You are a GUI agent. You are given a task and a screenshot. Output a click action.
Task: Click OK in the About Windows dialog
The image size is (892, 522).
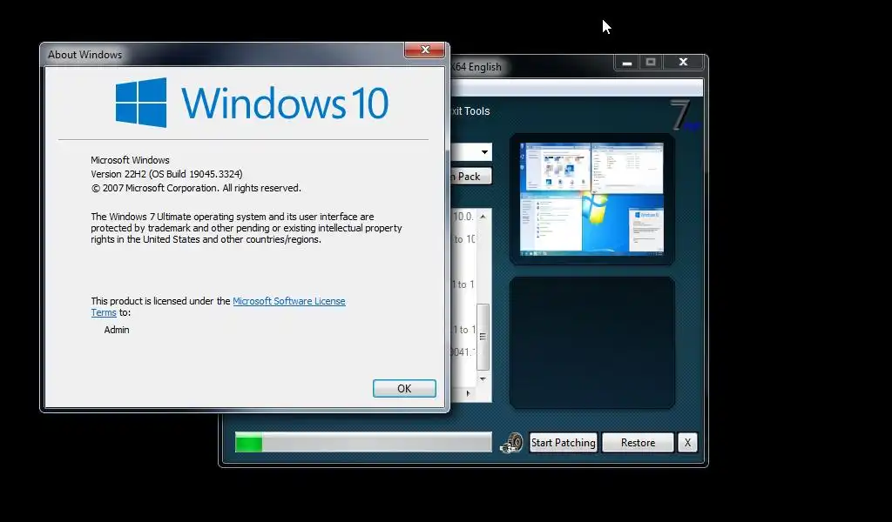404,389
